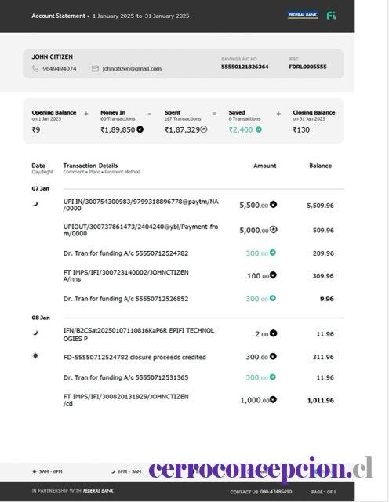The width and height of the screenshot is (389, 502).
Task: Click the phone icon beside 9649494074
Action: click(x=35, y=68)
